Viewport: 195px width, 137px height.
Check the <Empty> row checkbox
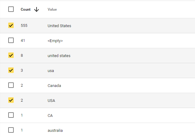[x=11, y=40]
